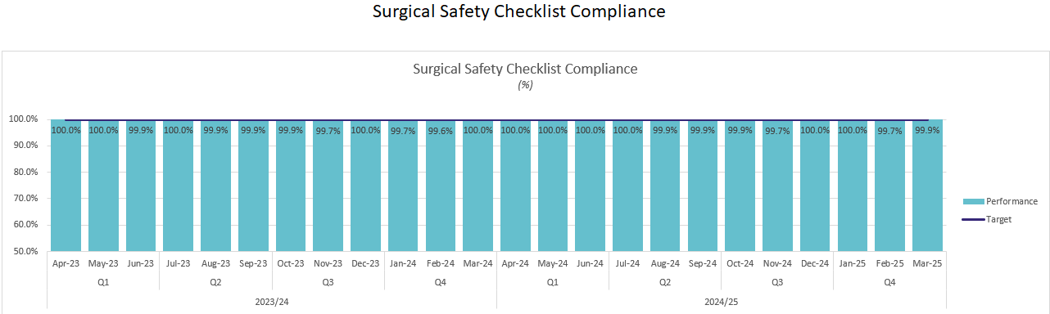Click the Target legend text
The height and width of the screenshot is (314, 1050).
pos(999,219)
